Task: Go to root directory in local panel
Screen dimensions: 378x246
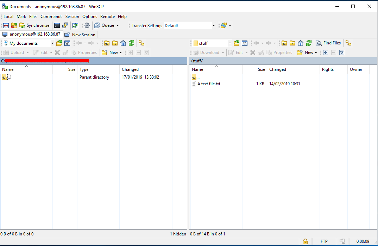Action: 115,43
